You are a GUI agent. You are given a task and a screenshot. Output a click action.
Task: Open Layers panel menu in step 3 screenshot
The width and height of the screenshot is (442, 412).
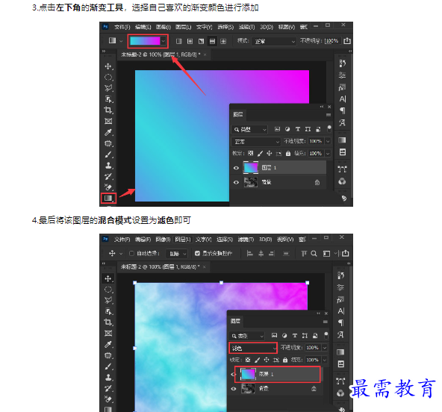coord(328,115)
